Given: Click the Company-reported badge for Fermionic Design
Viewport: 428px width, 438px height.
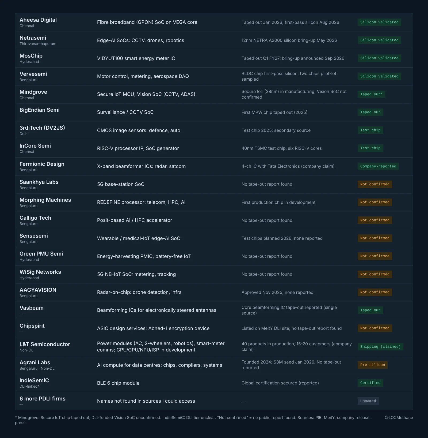Looking at the screenshot, I should click(378, 166).
